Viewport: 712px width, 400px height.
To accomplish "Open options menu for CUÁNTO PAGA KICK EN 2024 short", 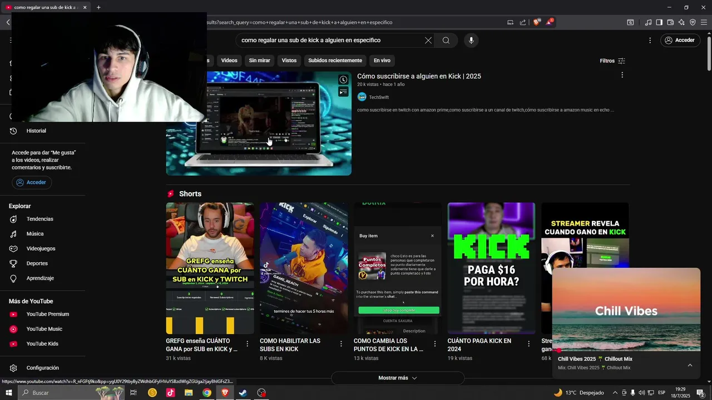I will point(529,344).
